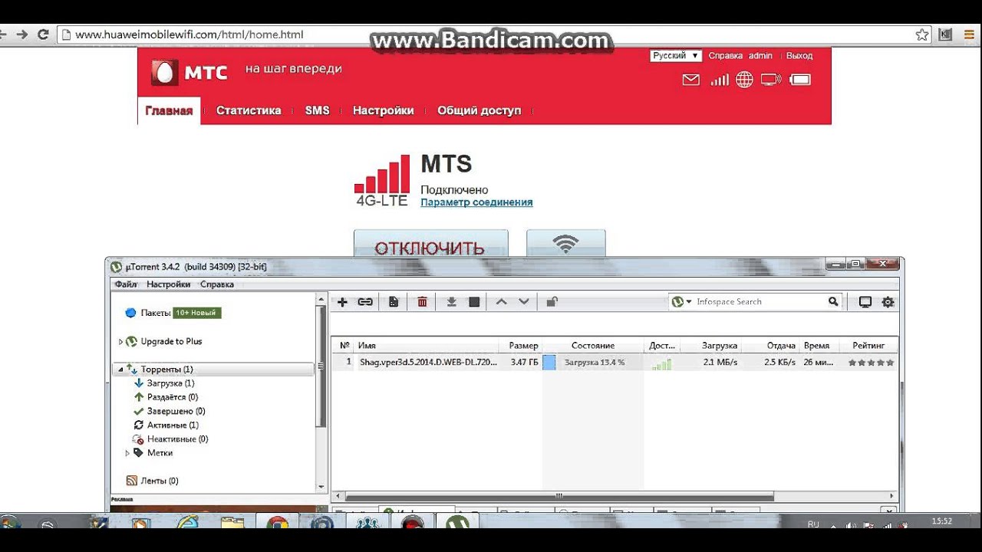982x552 pixels.
Task: Click the MTS logo egg icon
Action: pos(164,73)
